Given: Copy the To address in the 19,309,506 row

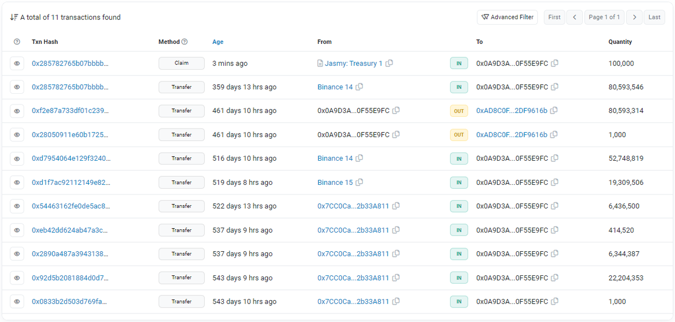Looking at the screenshot, I should [x=555, y=183].
